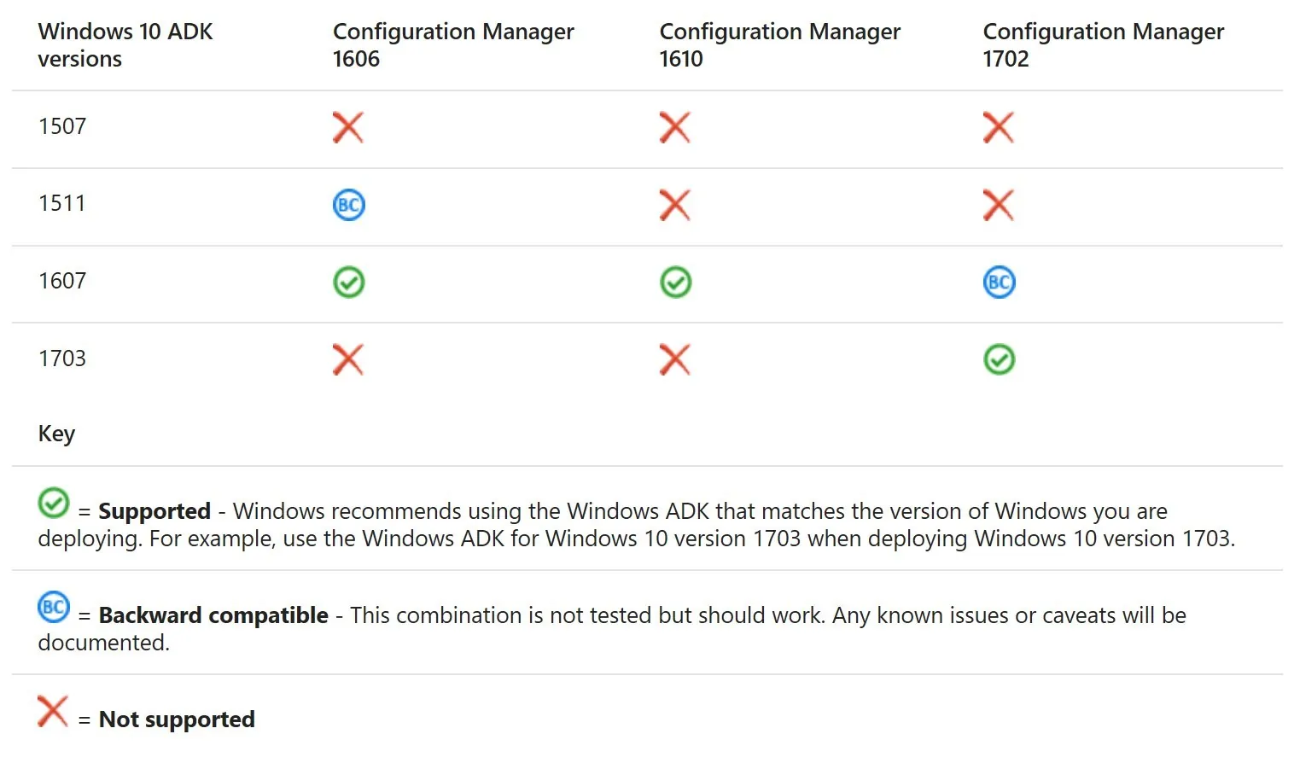The image size is (1294, 769).
Task: Click the green checkmark for ADK 1703 under Configuration Manager 1702
Action: [x=999, y=359]
